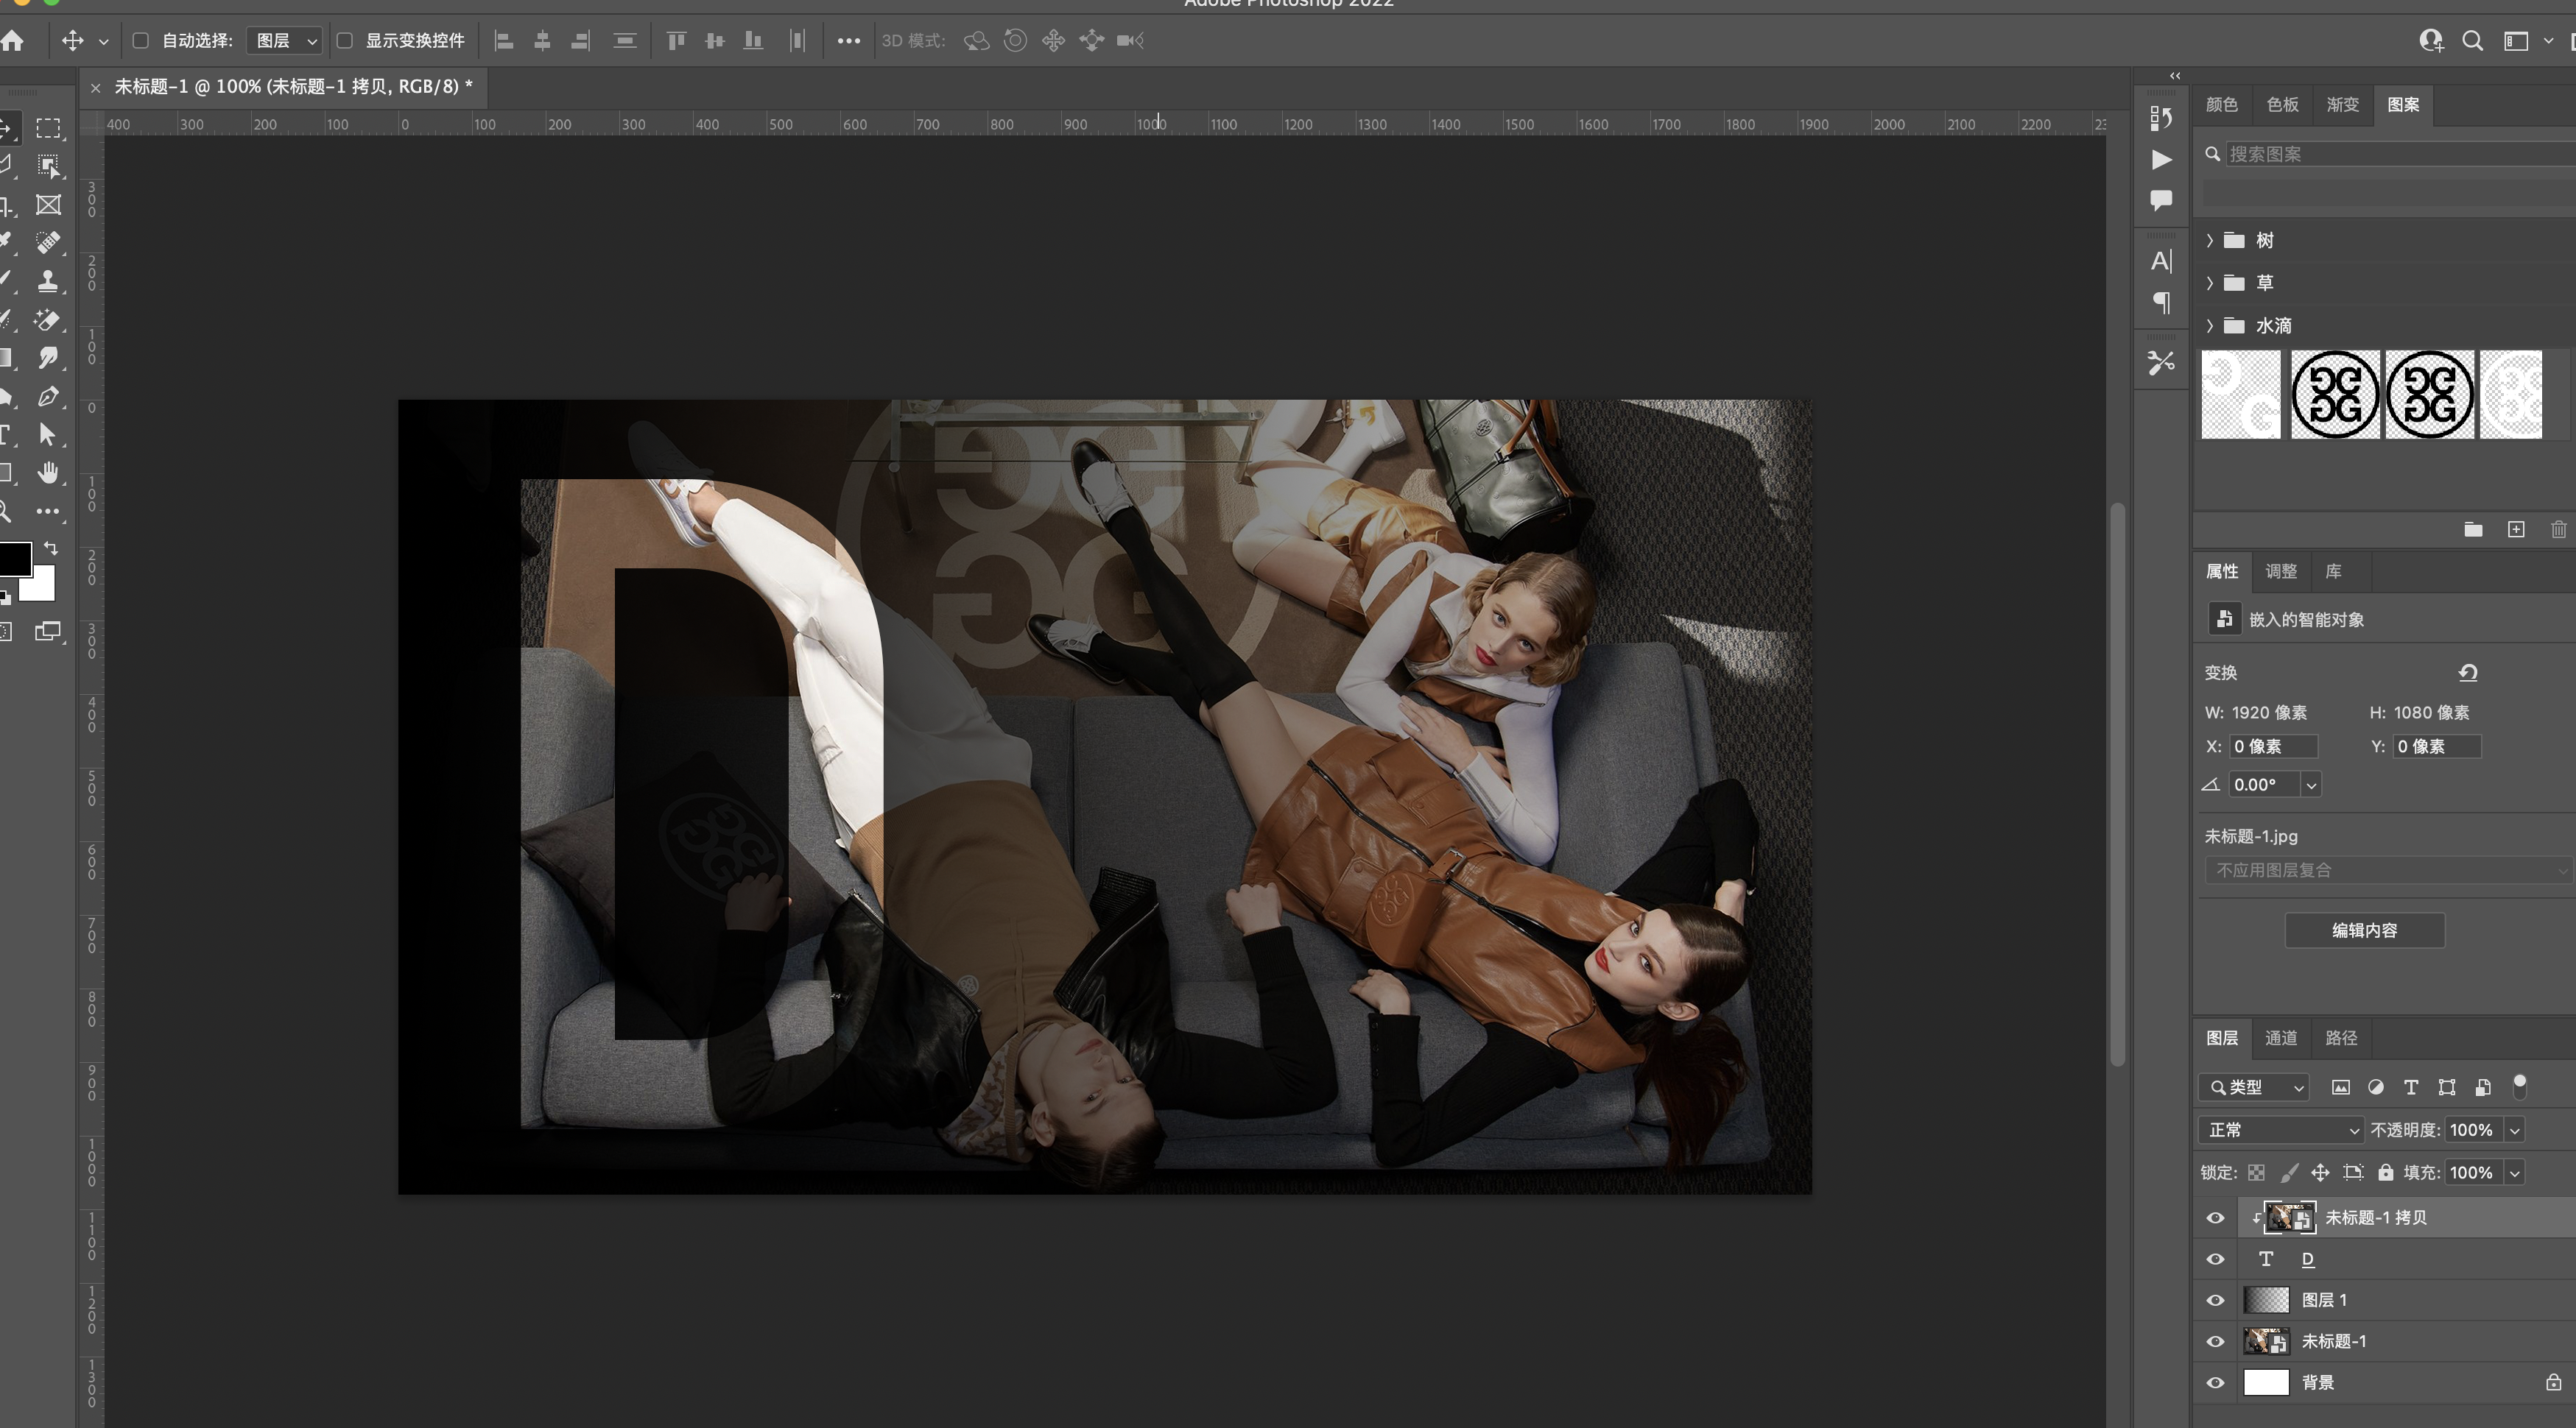This screenshot has height=1428, width=2576.
Task: Create new pattern with plus icon
Action: click(2516, 530)
